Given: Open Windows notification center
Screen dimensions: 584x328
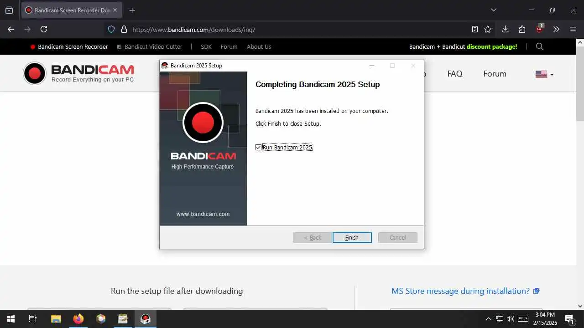Looking at the screenshot, I should [x=569, y=319].
